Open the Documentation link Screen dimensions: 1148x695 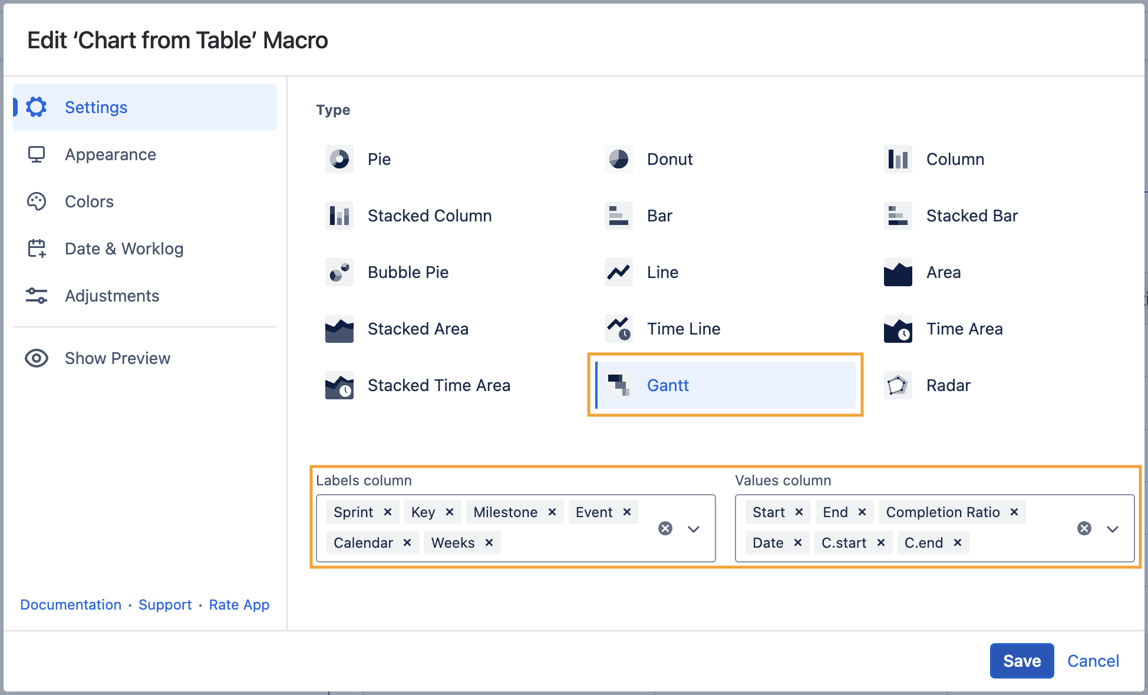point(71,605)
